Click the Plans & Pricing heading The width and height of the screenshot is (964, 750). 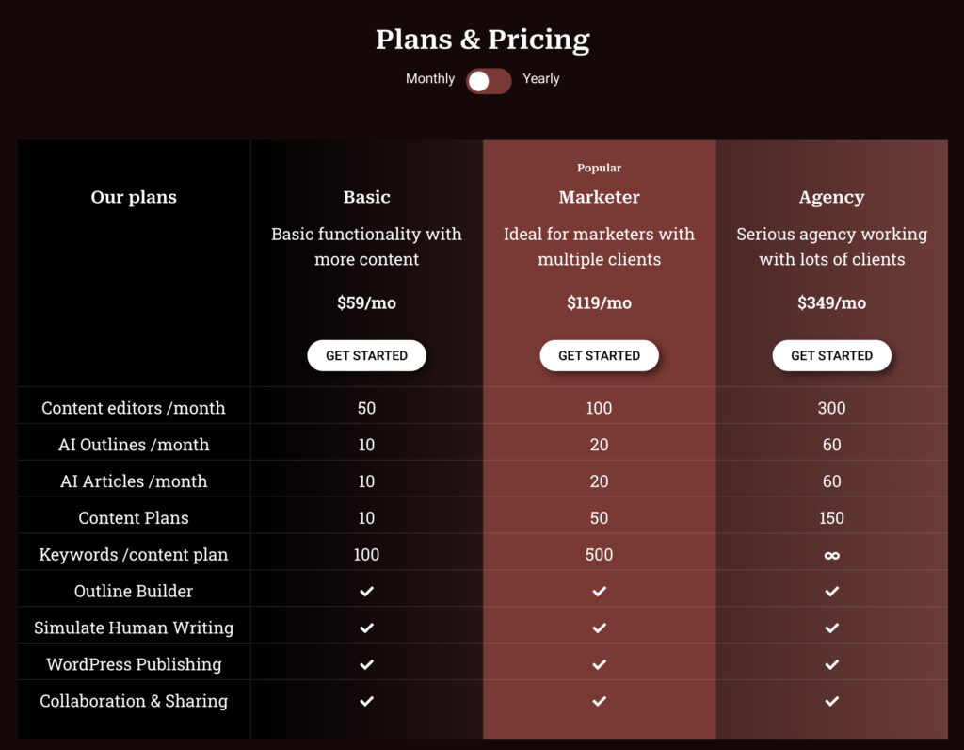[482, 40]
